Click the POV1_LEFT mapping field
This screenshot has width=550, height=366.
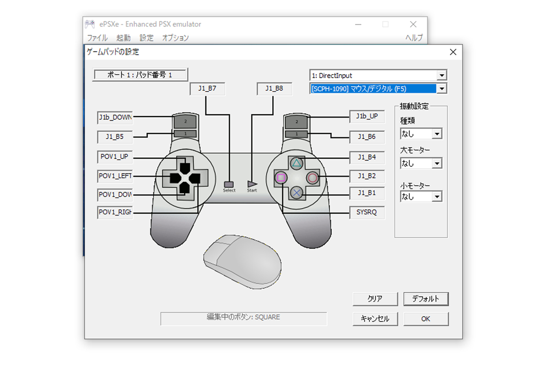(115, 176)
